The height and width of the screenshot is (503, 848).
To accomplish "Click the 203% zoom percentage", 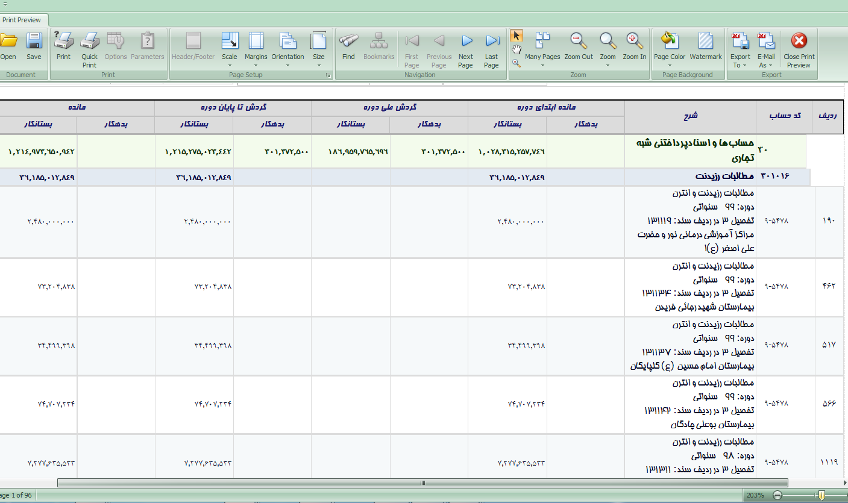I will [755, 495].
